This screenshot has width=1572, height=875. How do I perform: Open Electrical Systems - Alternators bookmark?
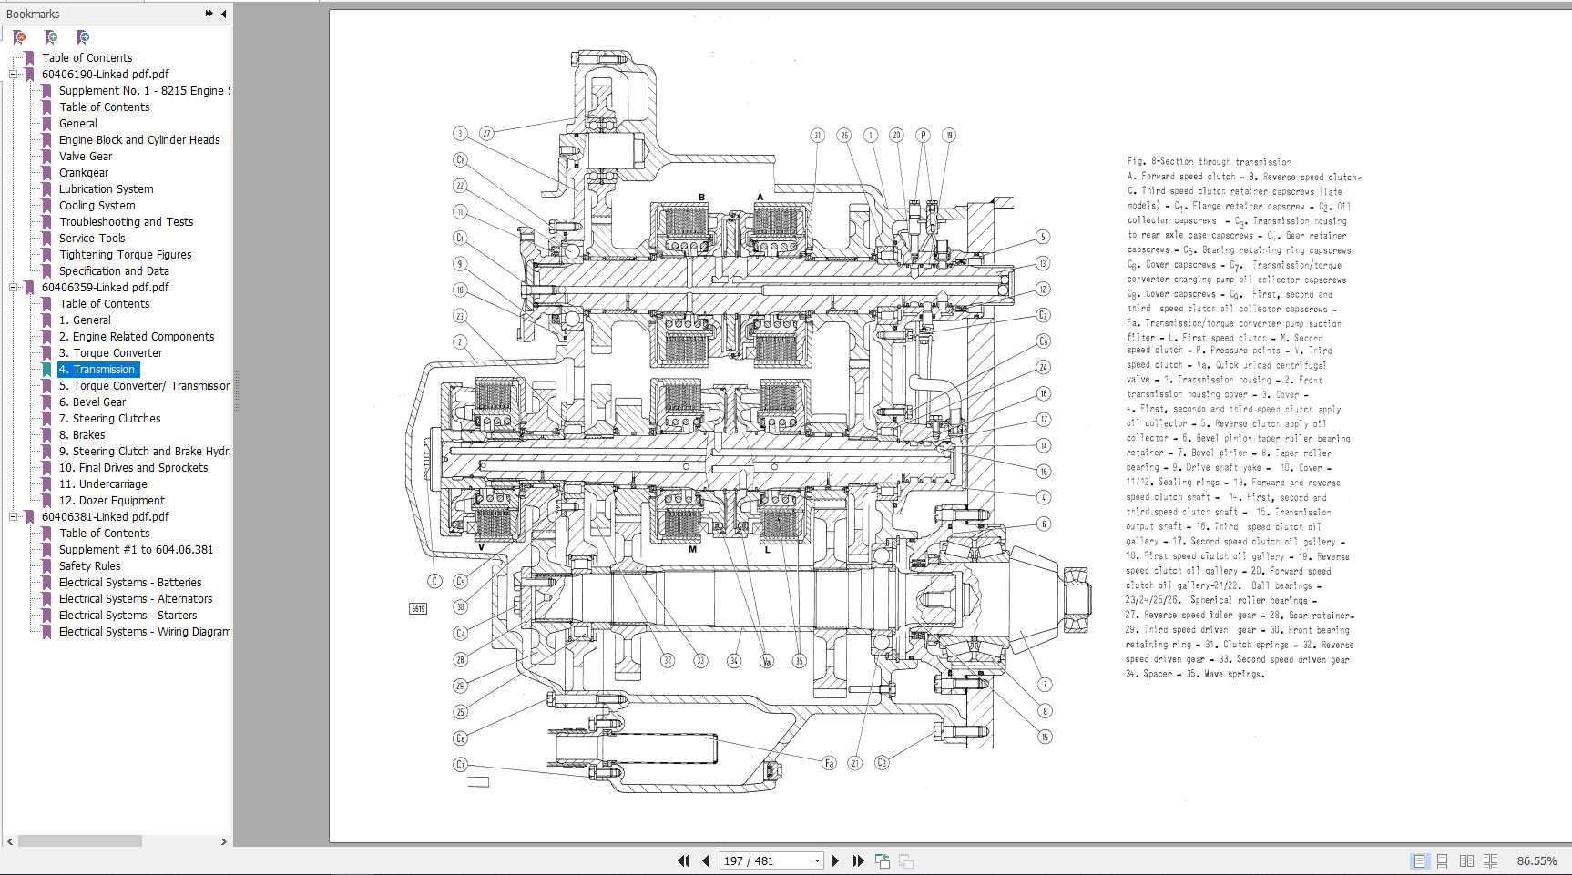136,598
